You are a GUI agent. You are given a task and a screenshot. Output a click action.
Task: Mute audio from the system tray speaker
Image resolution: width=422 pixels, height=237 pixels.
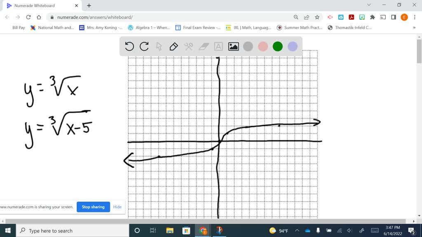pos(349,230)
